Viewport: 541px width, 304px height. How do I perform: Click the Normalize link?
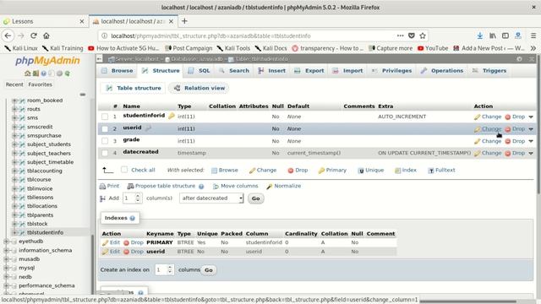pos(284,186)
